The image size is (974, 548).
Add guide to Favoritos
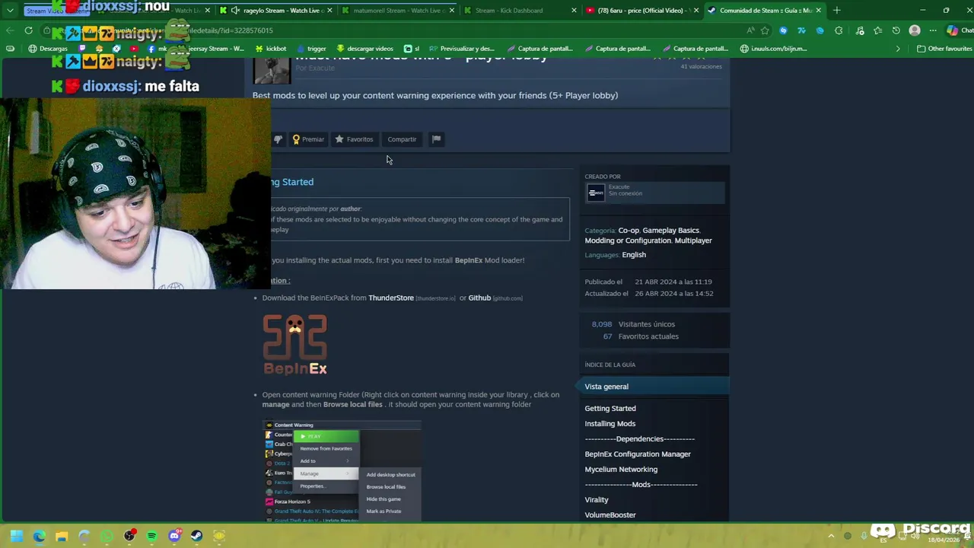pos(354,139)
